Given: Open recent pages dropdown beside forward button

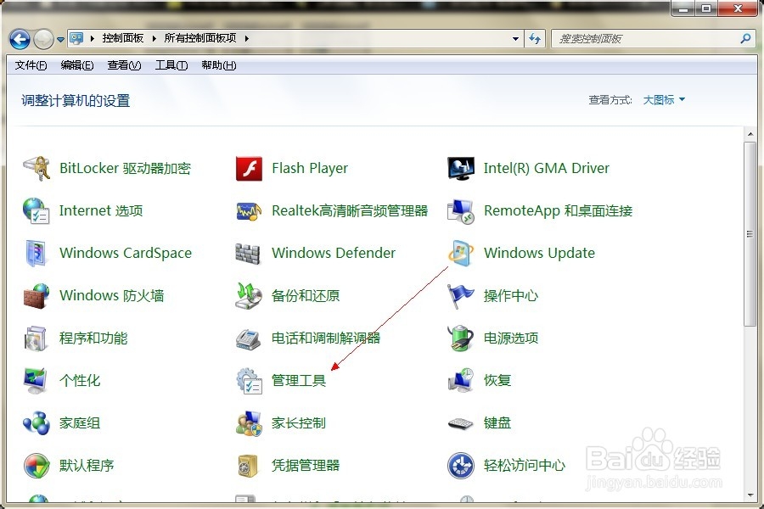Looking at the screenshot, I should 60,40.
